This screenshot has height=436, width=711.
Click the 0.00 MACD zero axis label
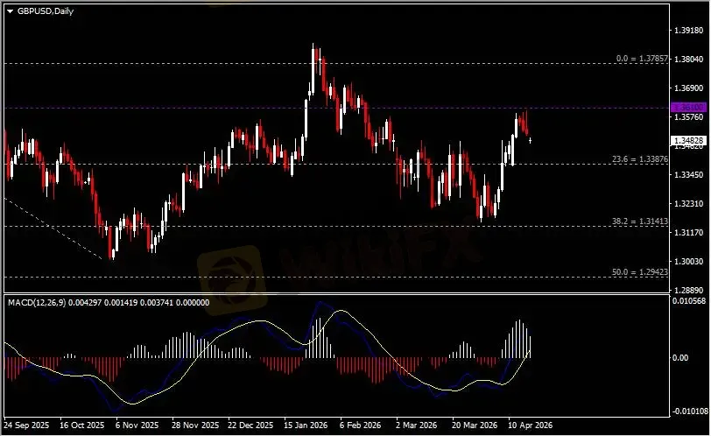pos(681,357)
